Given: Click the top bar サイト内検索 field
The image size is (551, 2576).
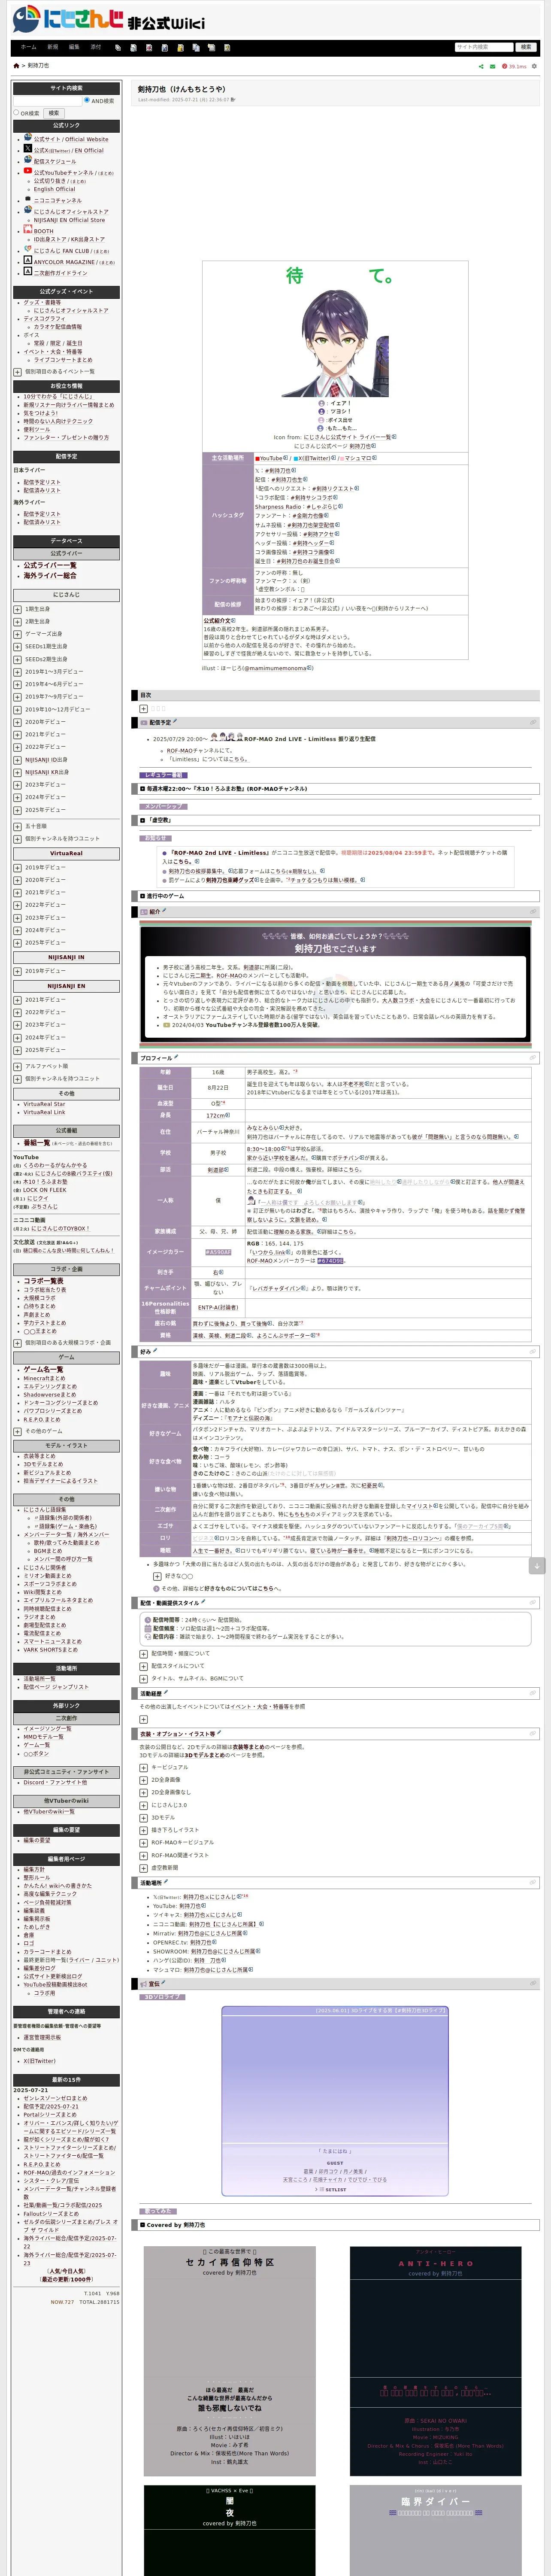Looking at the screenshot, I should click(484, 47).
